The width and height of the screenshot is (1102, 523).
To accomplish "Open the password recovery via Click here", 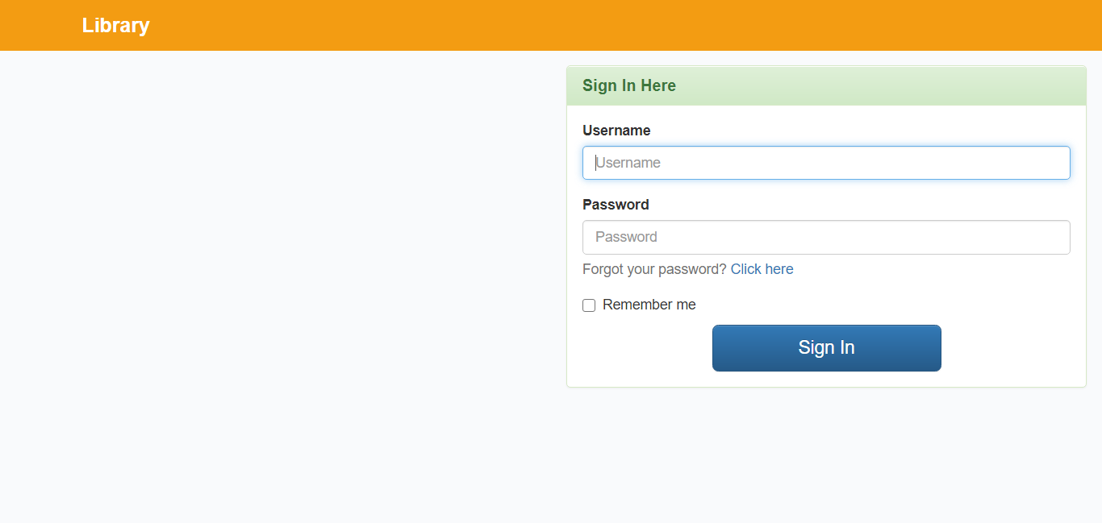I will pos(762,268).
